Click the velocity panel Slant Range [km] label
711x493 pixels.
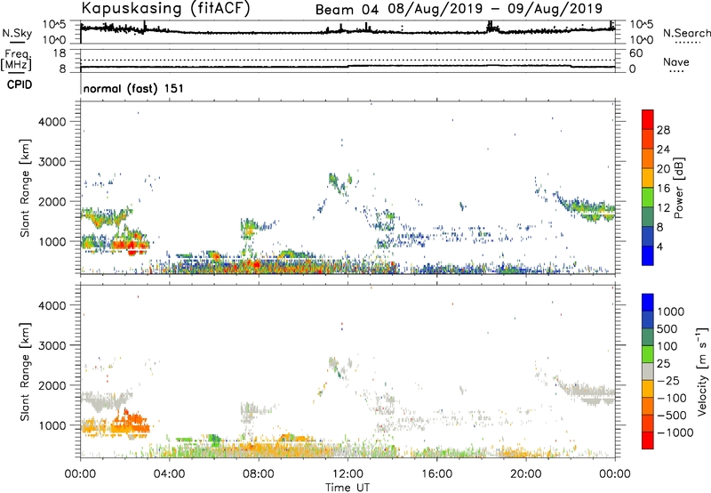[x=25, y=371]
